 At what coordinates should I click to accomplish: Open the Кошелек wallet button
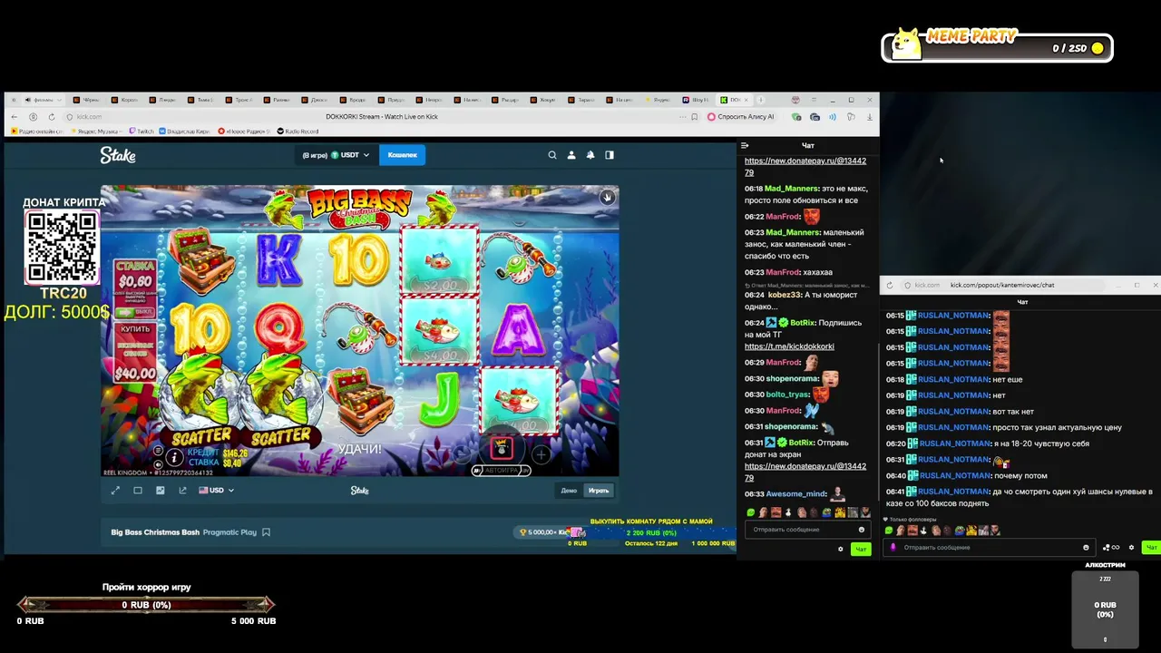(403, 155)
